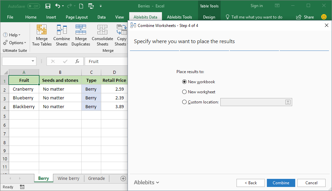
Task: Select the Berry sheet tab
Action: click(44, 178)
